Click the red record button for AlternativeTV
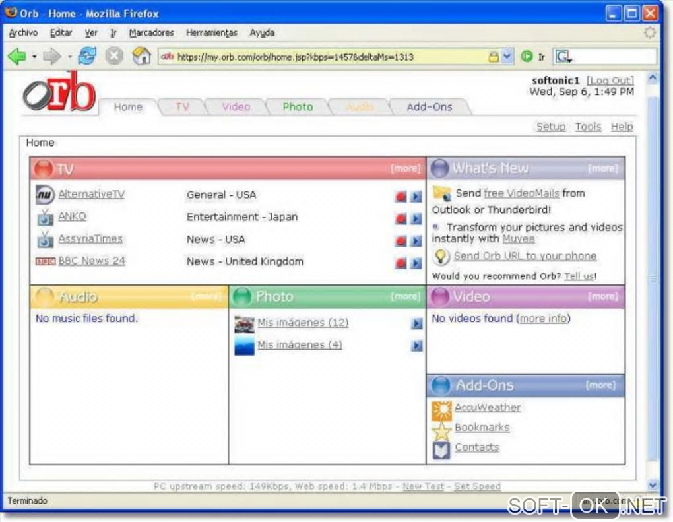 pyautogui.click(x=401, y=197)
